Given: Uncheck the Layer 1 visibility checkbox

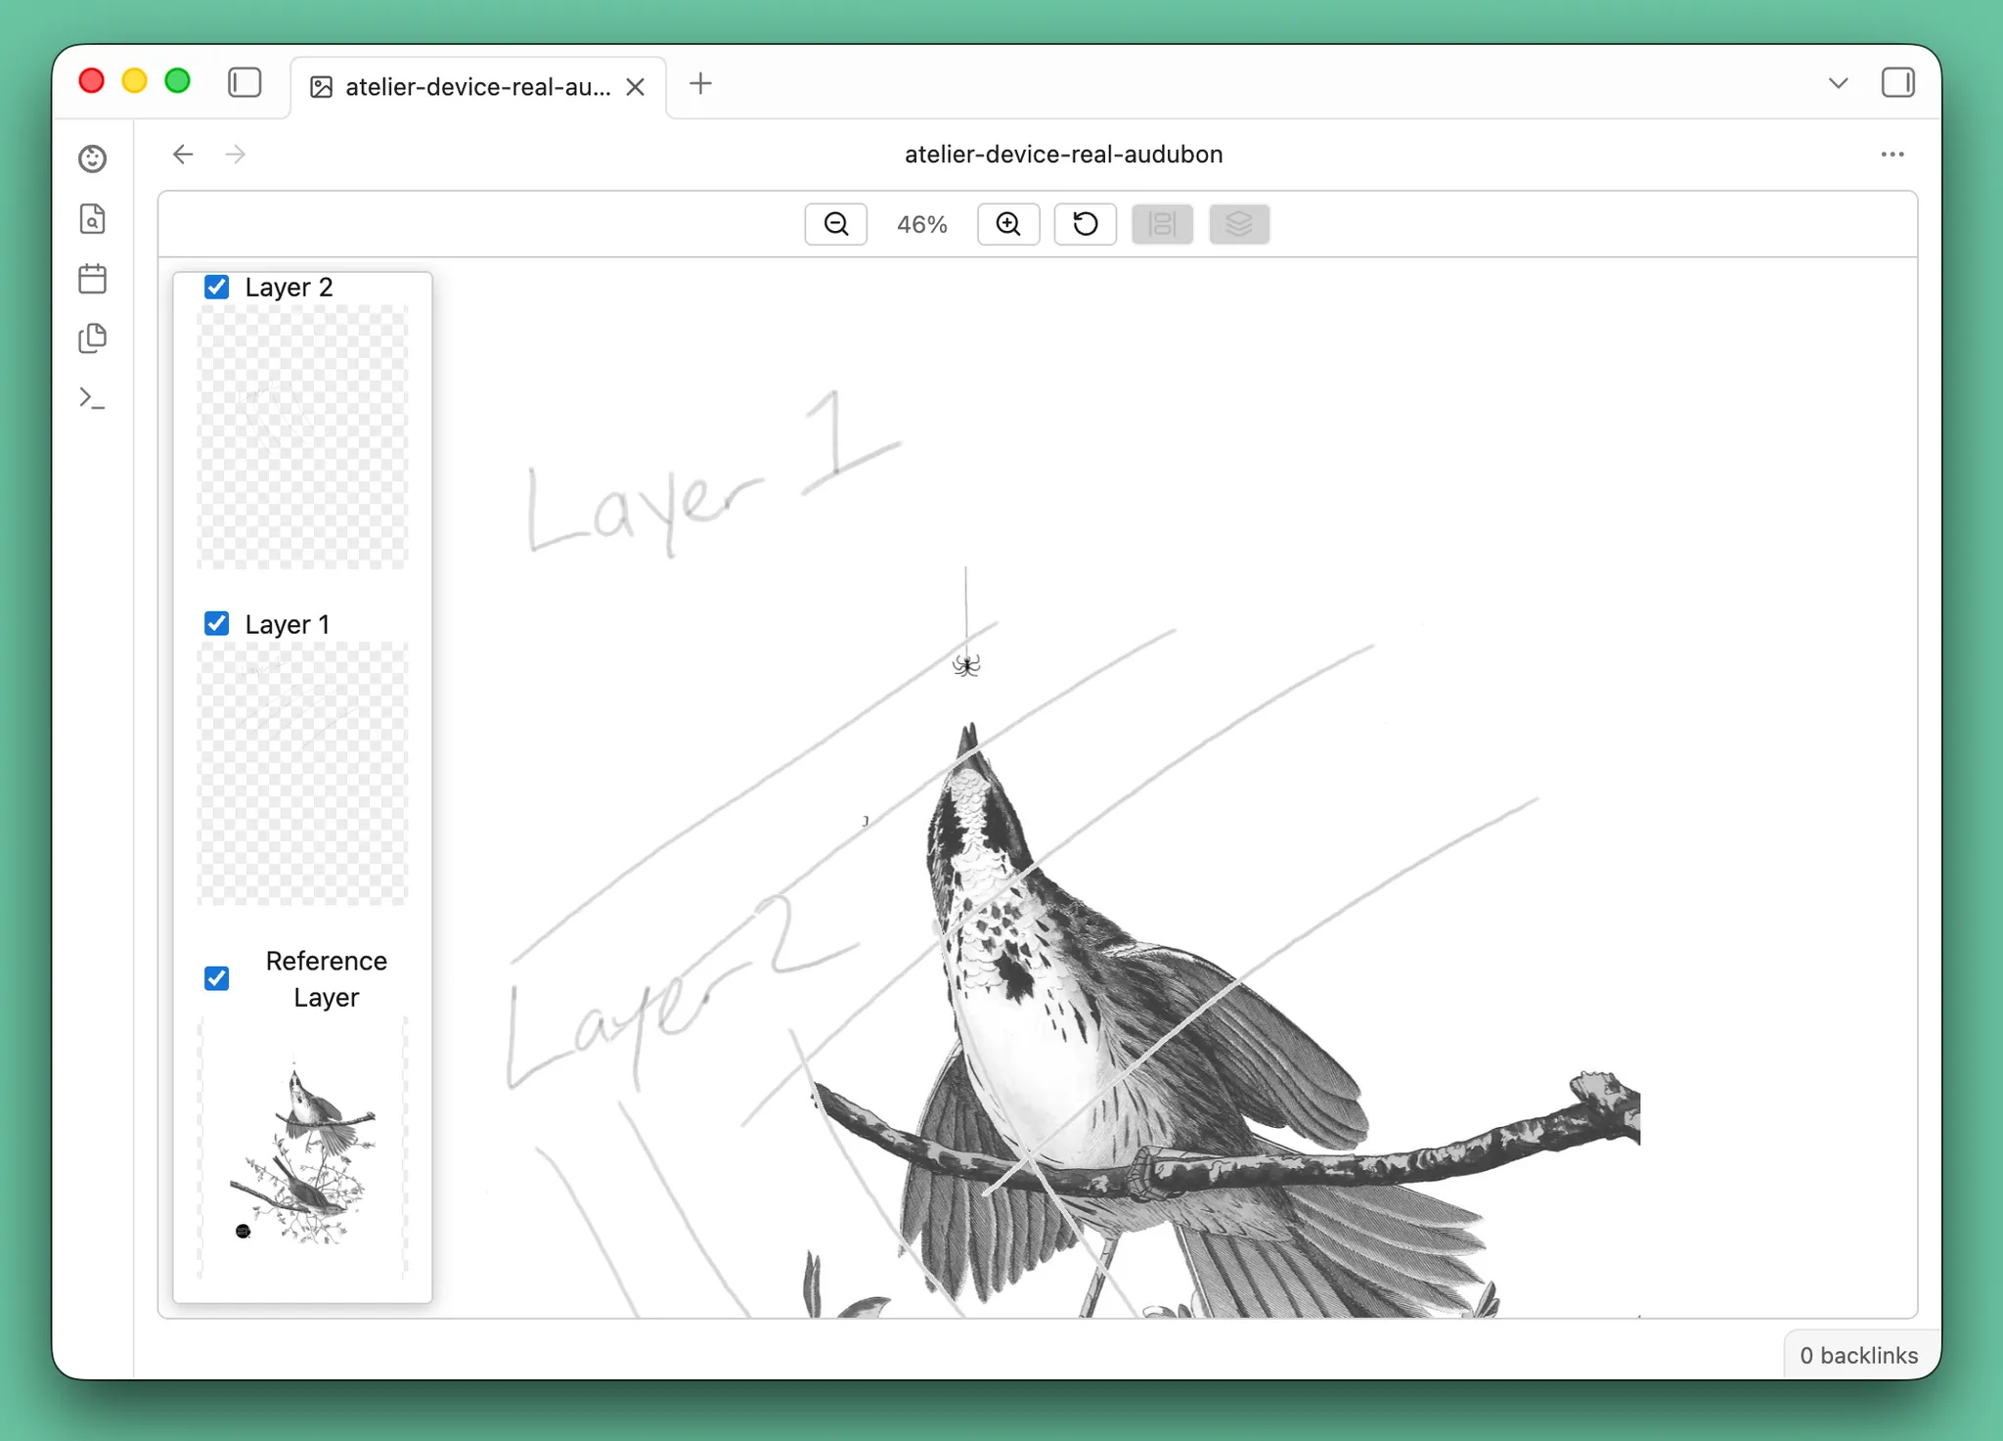Looking at the screenshot, I should point(217,623).
